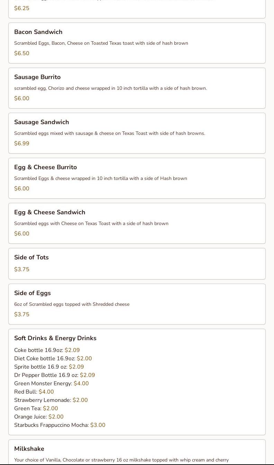This screenshot has width=274, height=465.
Task: Click the Dr Pepper Bottle line
Action: pyautogui.click(x=55, y=375)
